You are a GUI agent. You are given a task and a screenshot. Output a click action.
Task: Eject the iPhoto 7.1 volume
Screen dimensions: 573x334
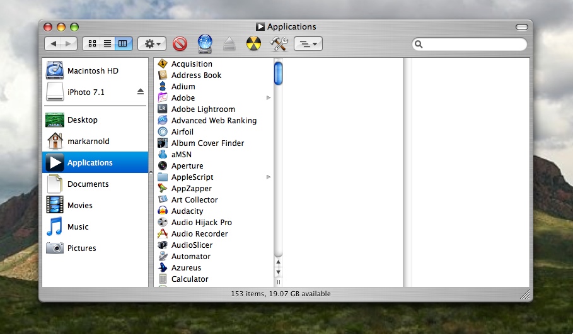click(141, 92)
